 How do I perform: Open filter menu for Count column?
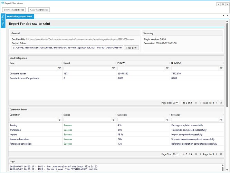tap(113, 68)
